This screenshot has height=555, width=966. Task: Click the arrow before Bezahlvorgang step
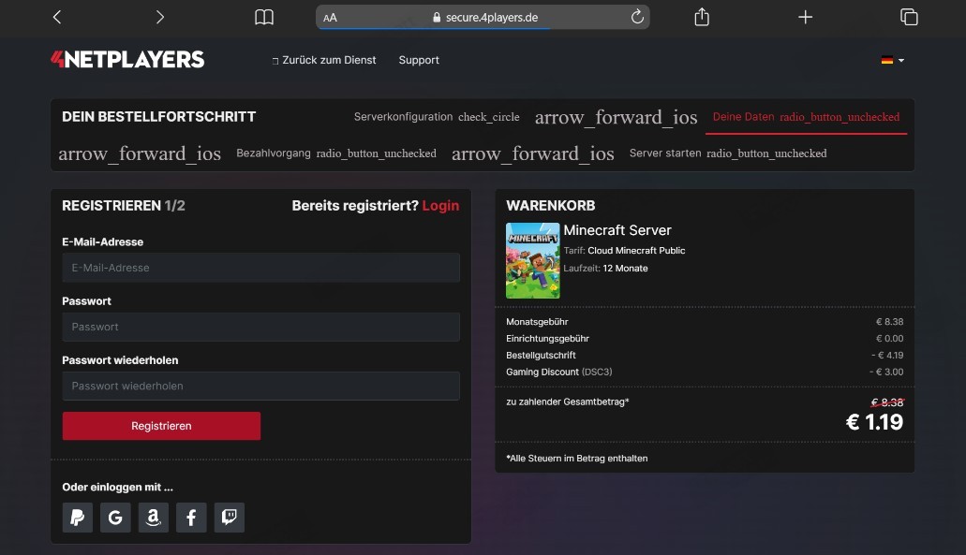pyautogui.click(x=140, y=153)
